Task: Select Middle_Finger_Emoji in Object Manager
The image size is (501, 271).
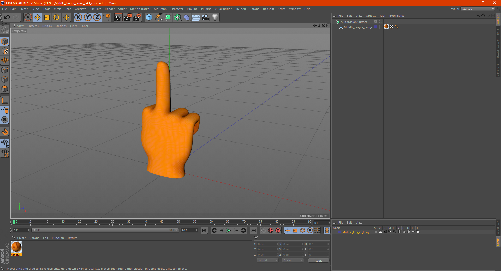Action: pyautogui.click(x=358, y=27)
